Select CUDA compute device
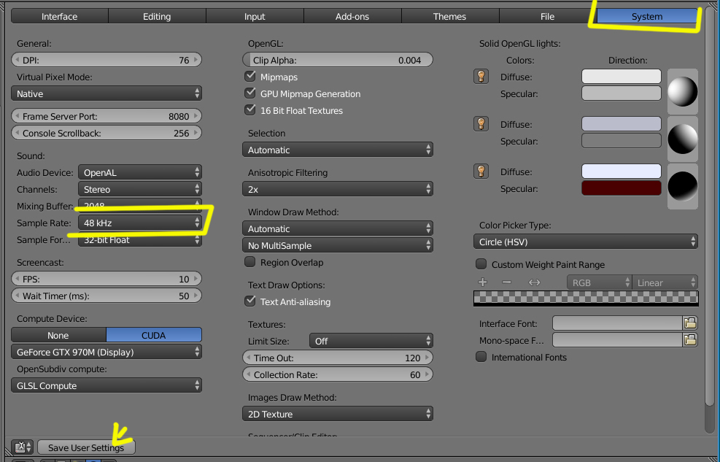This screenshot has width=720, height=462. tap(154, 335)
